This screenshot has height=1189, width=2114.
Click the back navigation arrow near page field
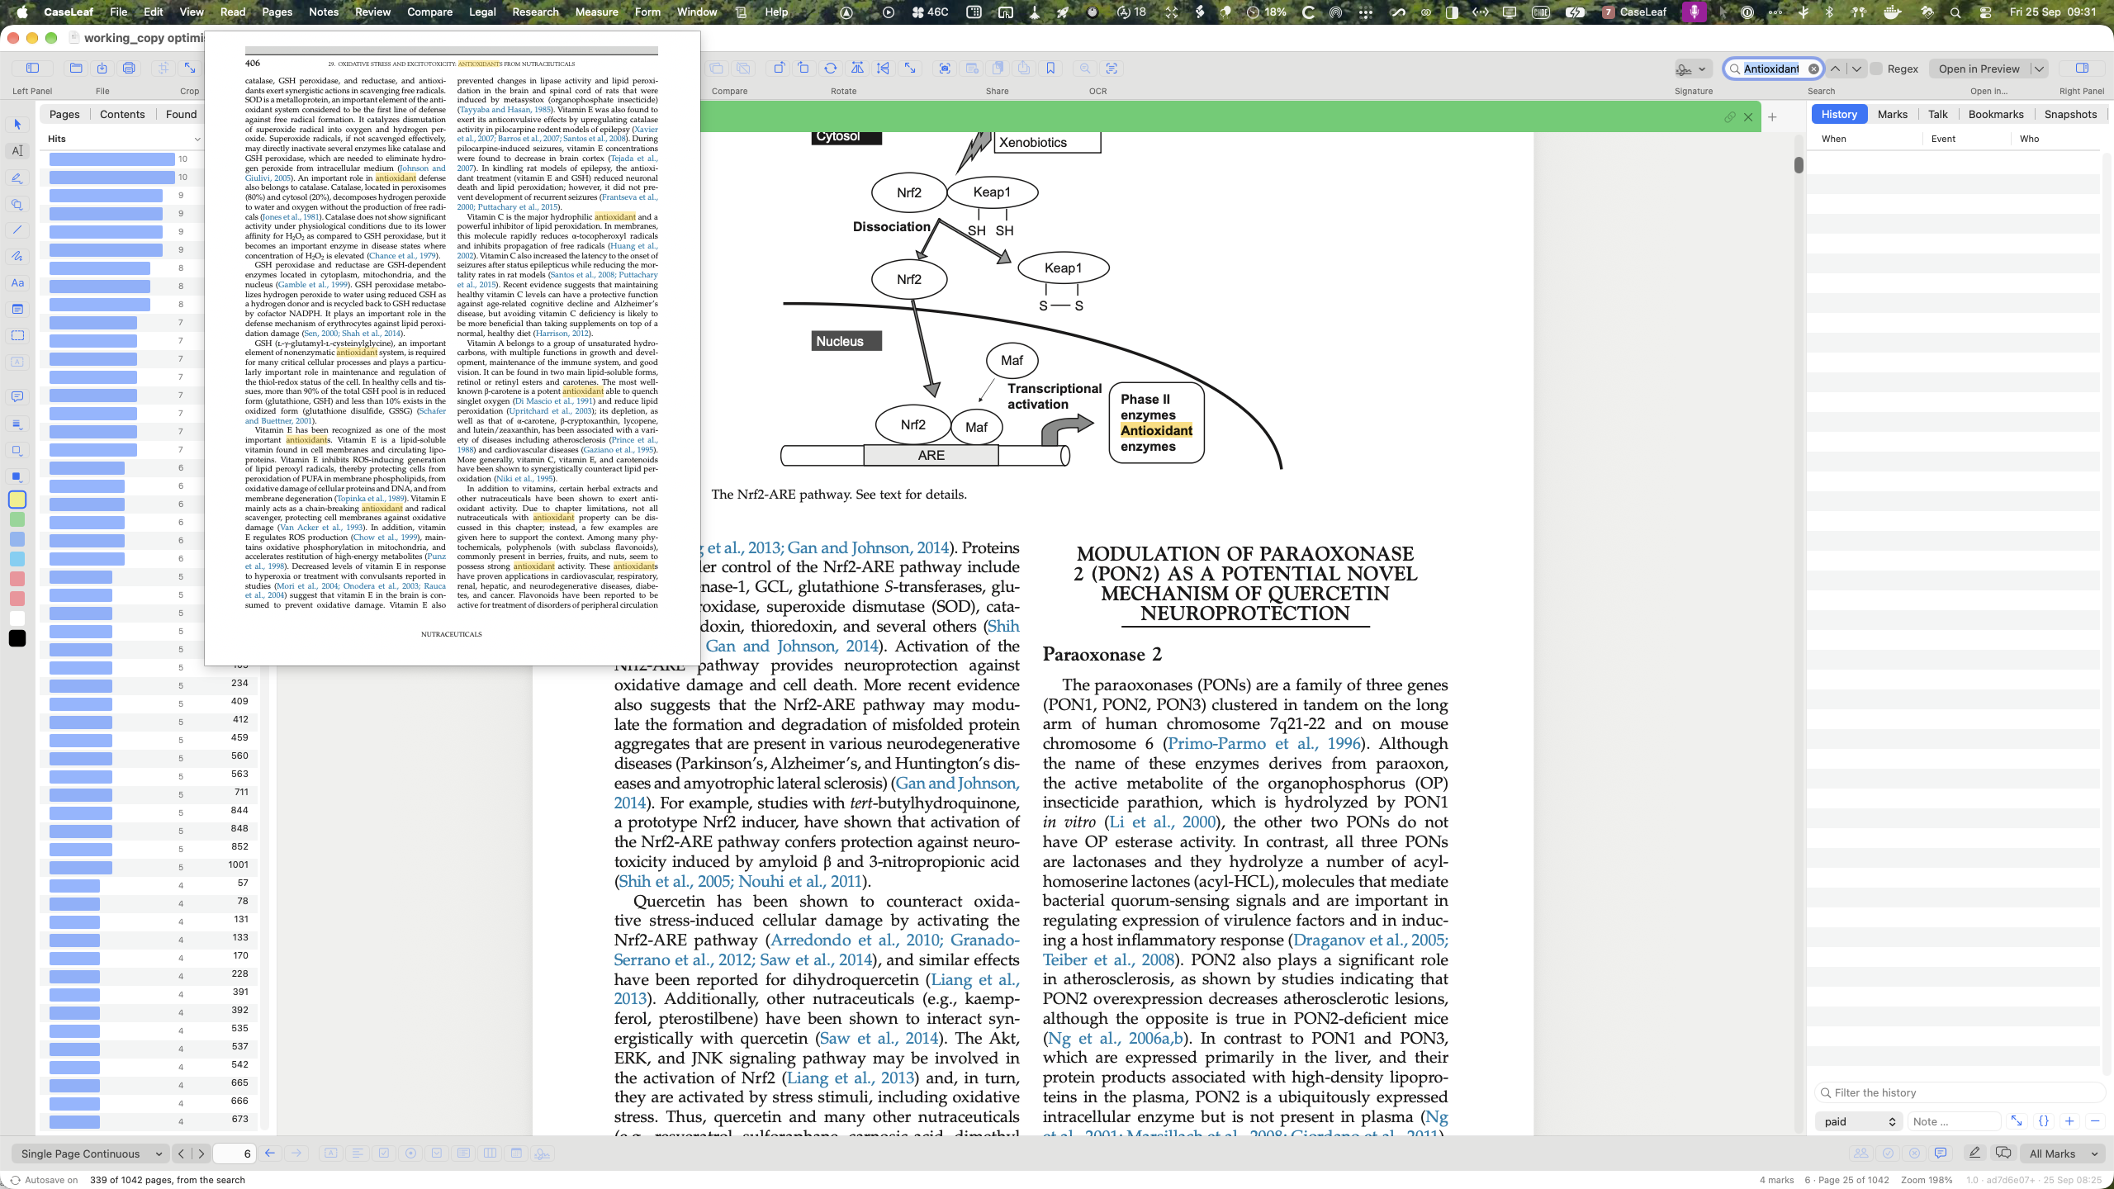[270, 1153]
